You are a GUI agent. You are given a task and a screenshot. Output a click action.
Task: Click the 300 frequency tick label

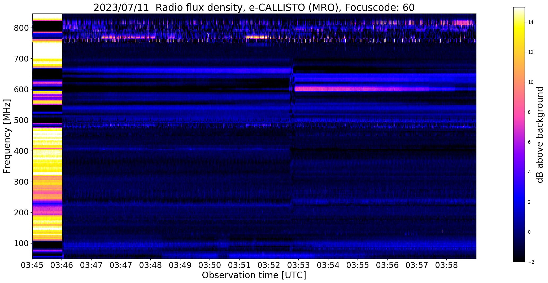pyautogui.click(x=21, y=182)
